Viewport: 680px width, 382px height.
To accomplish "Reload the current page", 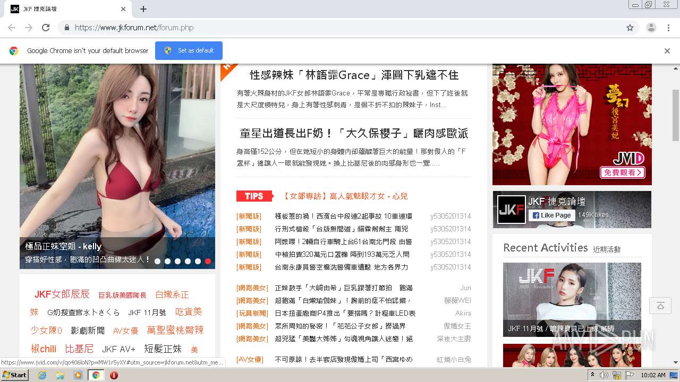I will [46, 28].
